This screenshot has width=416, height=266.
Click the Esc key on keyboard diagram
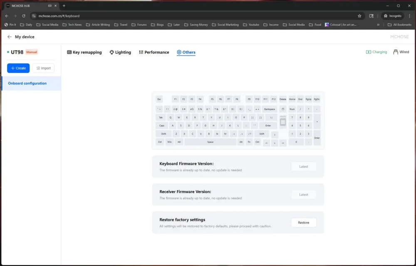pos(159,99)
